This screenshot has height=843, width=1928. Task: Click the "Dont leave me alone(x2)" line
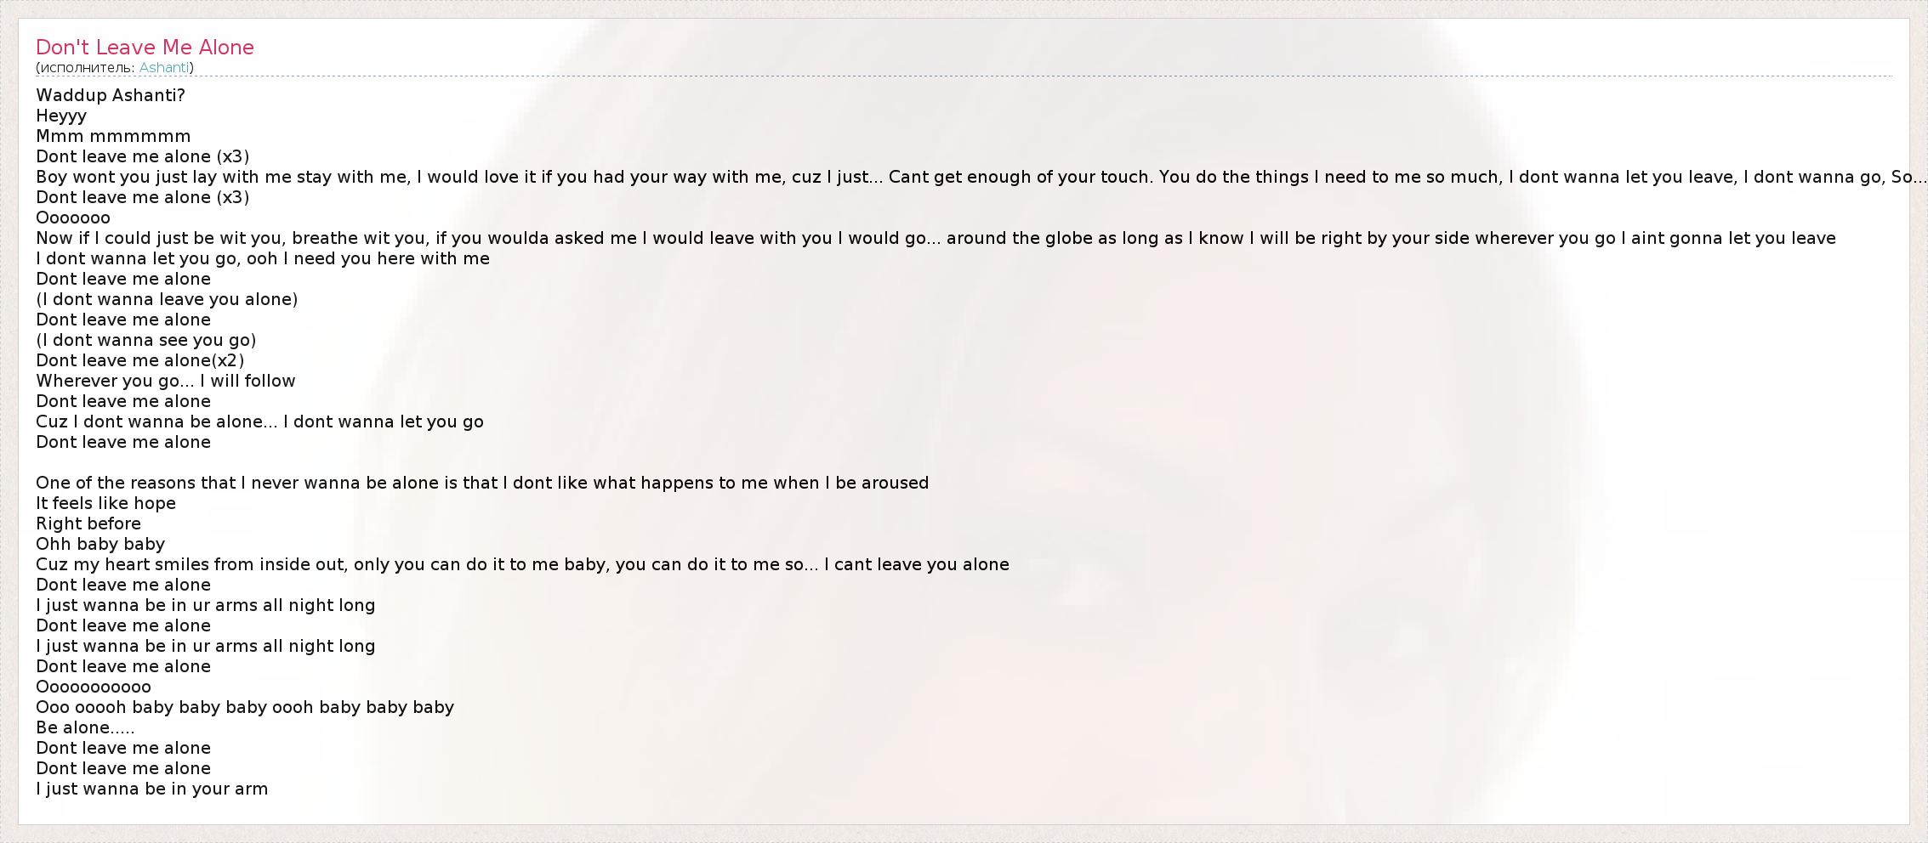[x=140, y=360]
